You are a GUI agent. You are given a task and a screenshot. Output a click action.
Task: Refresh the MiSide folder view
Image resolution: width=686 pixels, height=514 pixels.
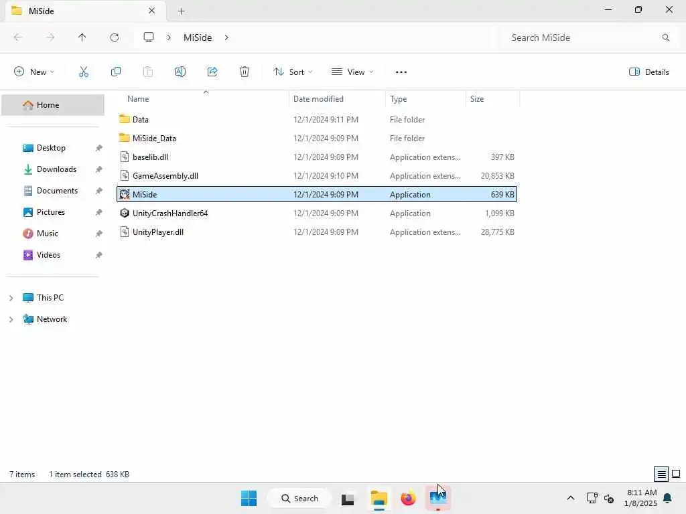(x=115, y=37)
